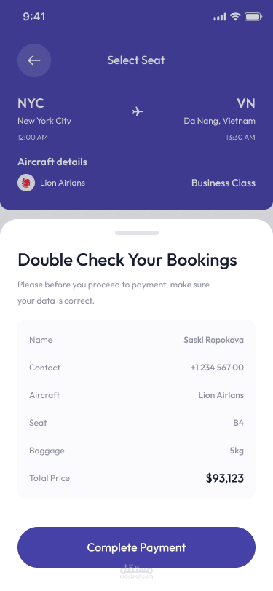Tap the Aircraft details heading

(x=52, y=162)
